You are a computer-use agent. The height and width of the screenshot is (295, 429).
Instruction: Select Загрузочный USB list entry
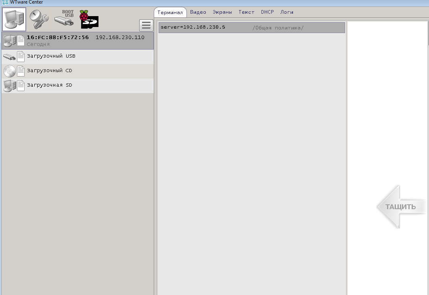tap(51, 56)
